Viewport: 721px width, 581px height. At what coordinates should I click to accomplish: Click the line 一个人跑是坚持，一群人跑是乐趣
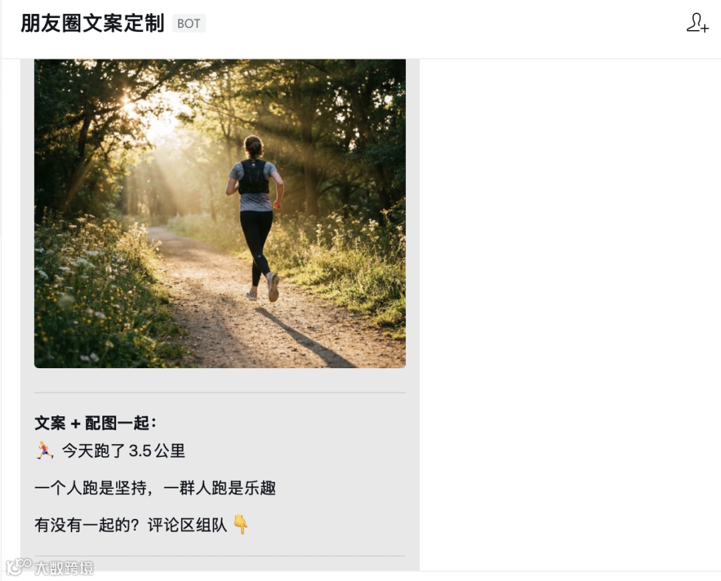click(x=155, y=488)
